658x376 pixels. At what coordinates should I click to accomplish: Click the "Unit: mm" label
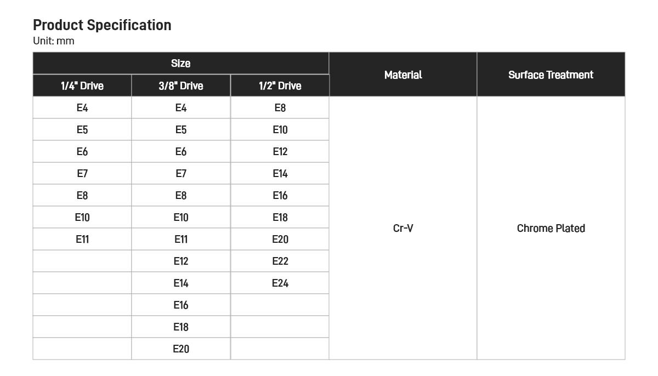pos(54,41)
